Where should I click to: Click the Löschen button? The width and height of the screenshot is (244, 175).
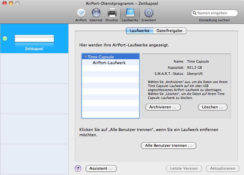[x=213, y=107]
